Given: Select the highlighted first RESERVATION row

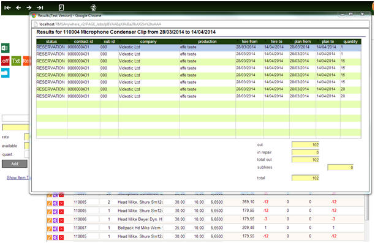Looking at the screenshot, I should 199,47.
